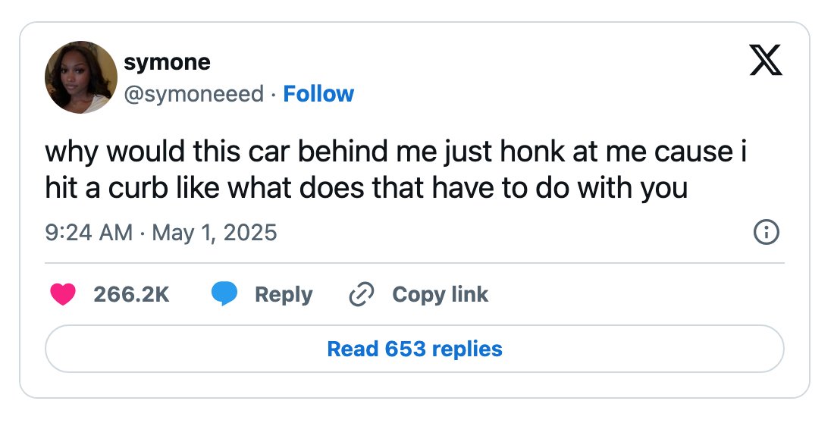Click the tweet's first line about the honking car
Screen dimensions: 834x426
pyautogui.click(x=397, y=152)
